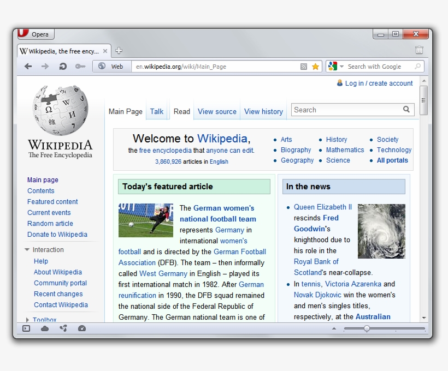The height and width of the screenshot is (371, 448).
Task: Open the Main page sidebar link
Action: [x=43, y=180]
